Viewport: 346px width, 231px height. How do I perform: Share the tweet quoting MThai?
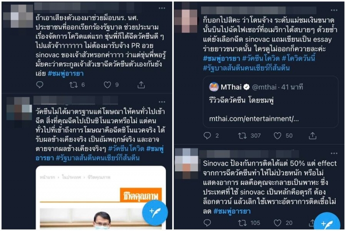[x=312, y=135]
